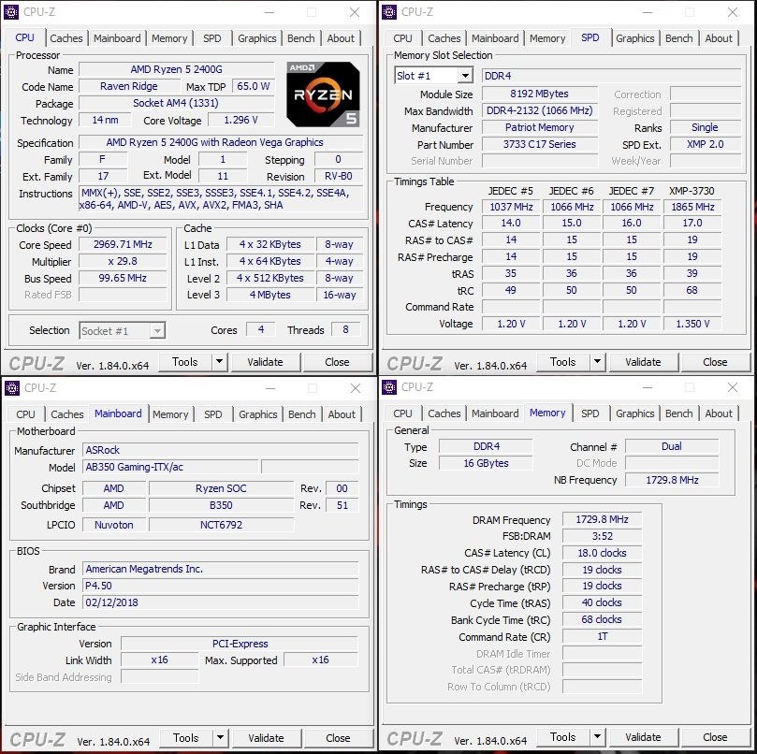Click Tools button in SPD window
The width and height of the screenshot is (757, 754).
pos(563,361)
